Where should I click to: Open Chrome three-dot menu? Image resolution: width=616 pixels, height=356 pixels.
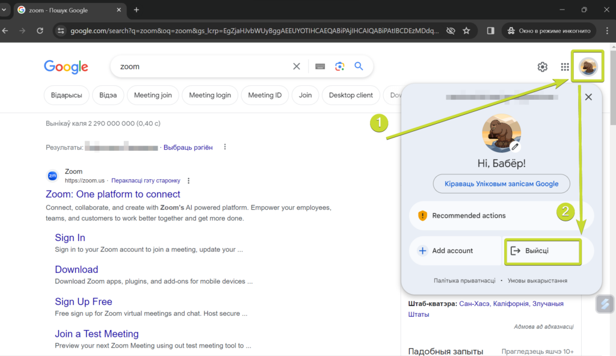pyautogui.click(x=607, y=31)
